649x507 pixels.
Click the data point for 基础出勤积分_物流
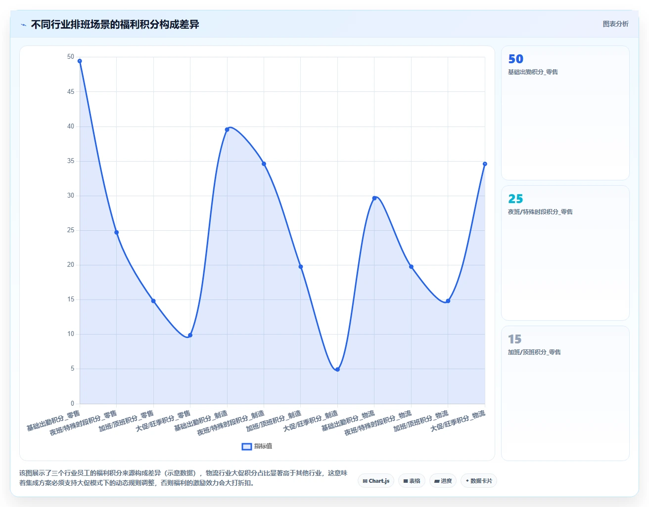(374, 198)
